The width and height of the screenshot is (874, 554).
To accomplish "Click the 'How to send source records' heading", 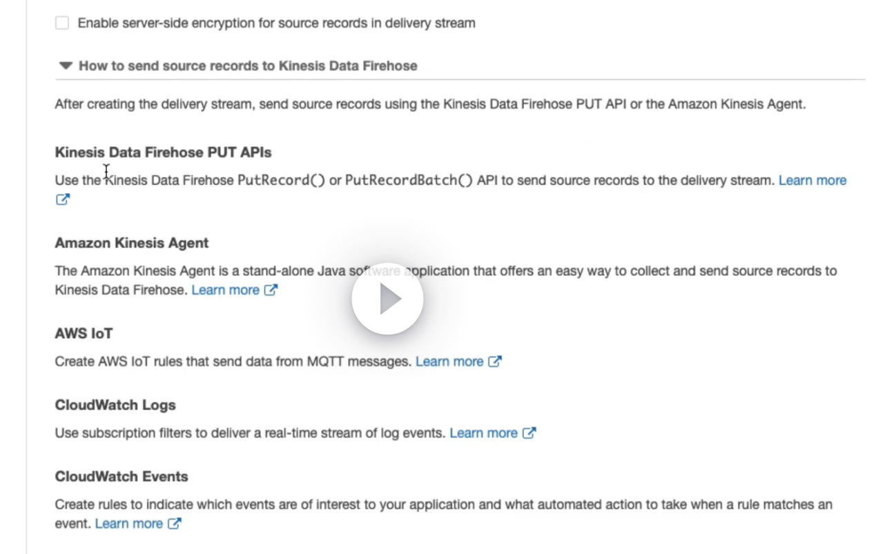I will pyautogui.click(x=248, y=66).
